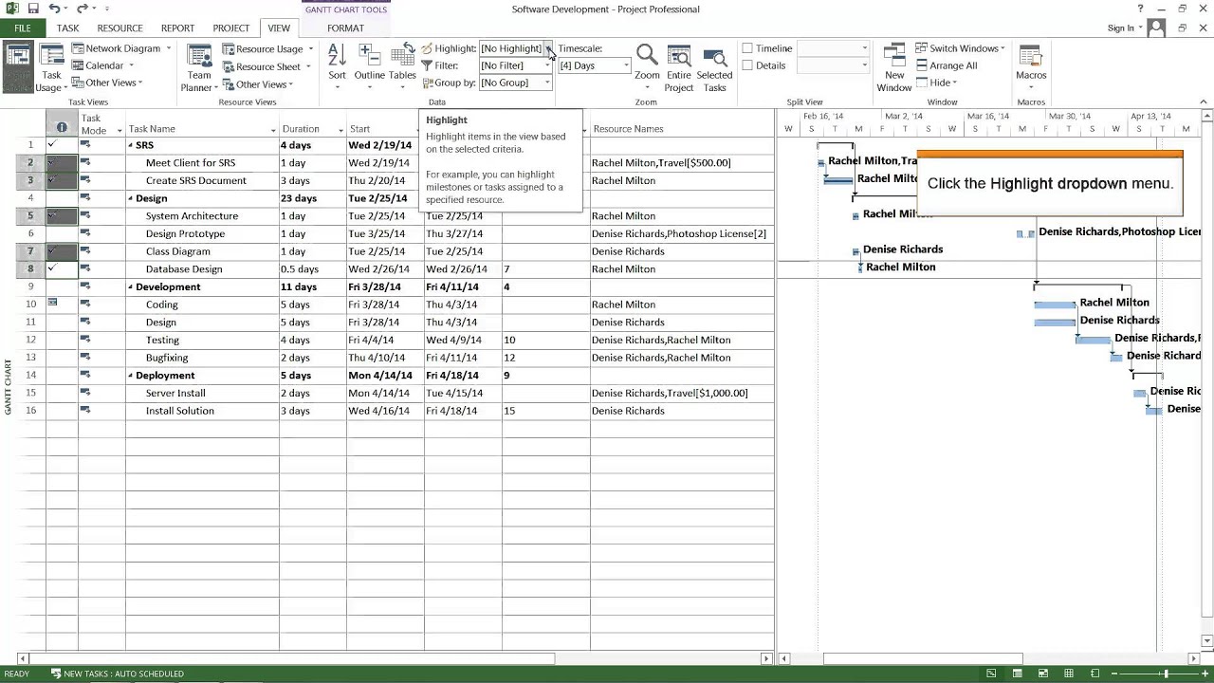
Task: Open the Calendar view
Action: 102,65
